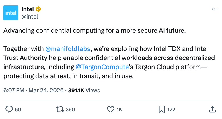This screenshot has height=119, width=222.
Task: Click the @intel handle
Action: coord(30,17)
